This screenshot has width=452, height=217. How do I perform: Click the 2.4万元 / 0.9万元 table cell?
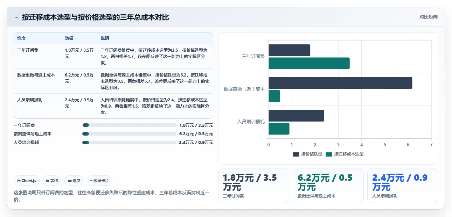[79, 103]
